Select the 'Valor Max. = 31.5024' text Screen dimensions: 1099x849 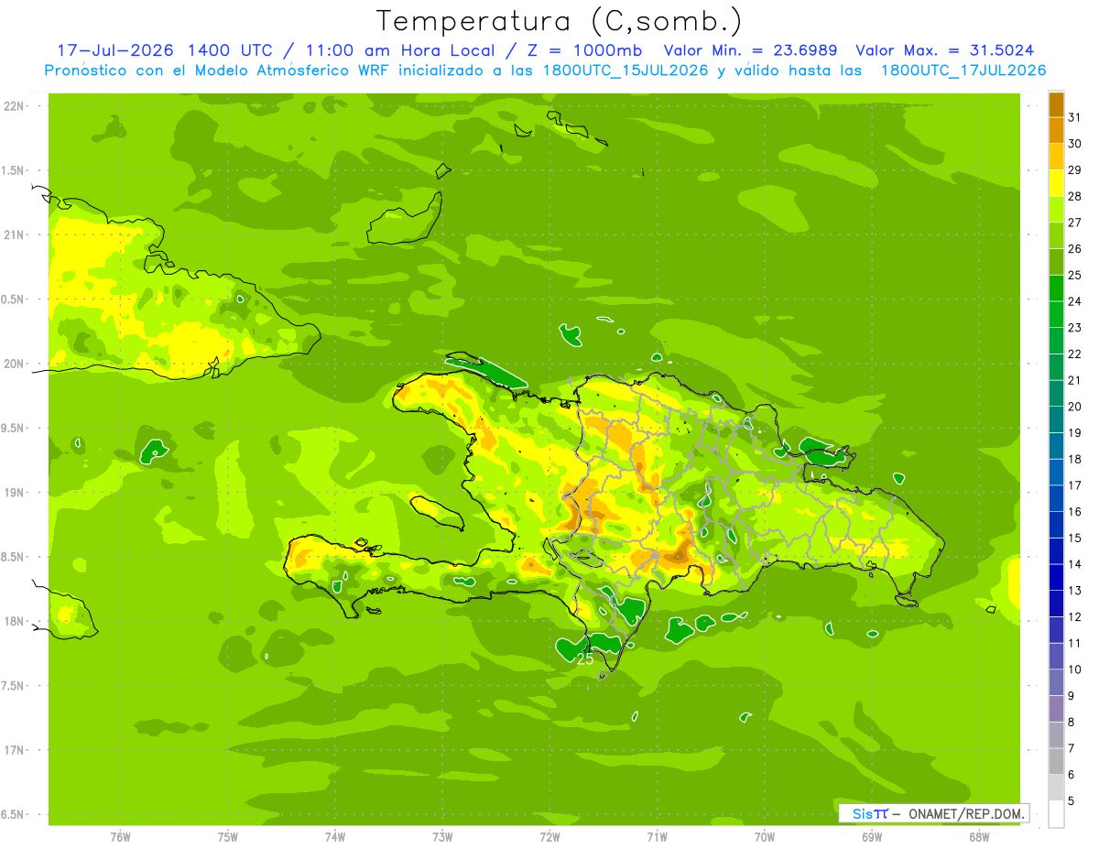944,50
